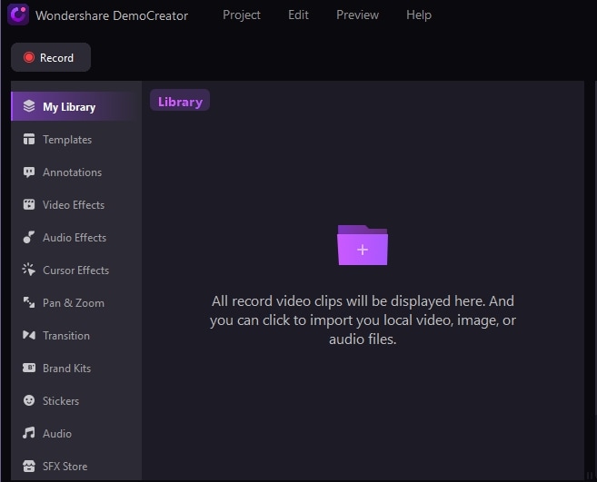Image resolution: width=597 pixels, height=482 pixels.
Task: Click the Transition label
Action: point(66,336)
